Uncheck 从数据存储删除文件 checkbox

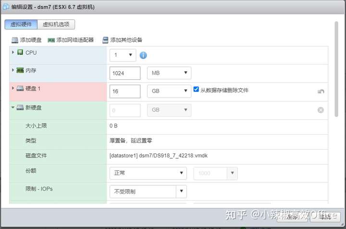coord(196,89)
